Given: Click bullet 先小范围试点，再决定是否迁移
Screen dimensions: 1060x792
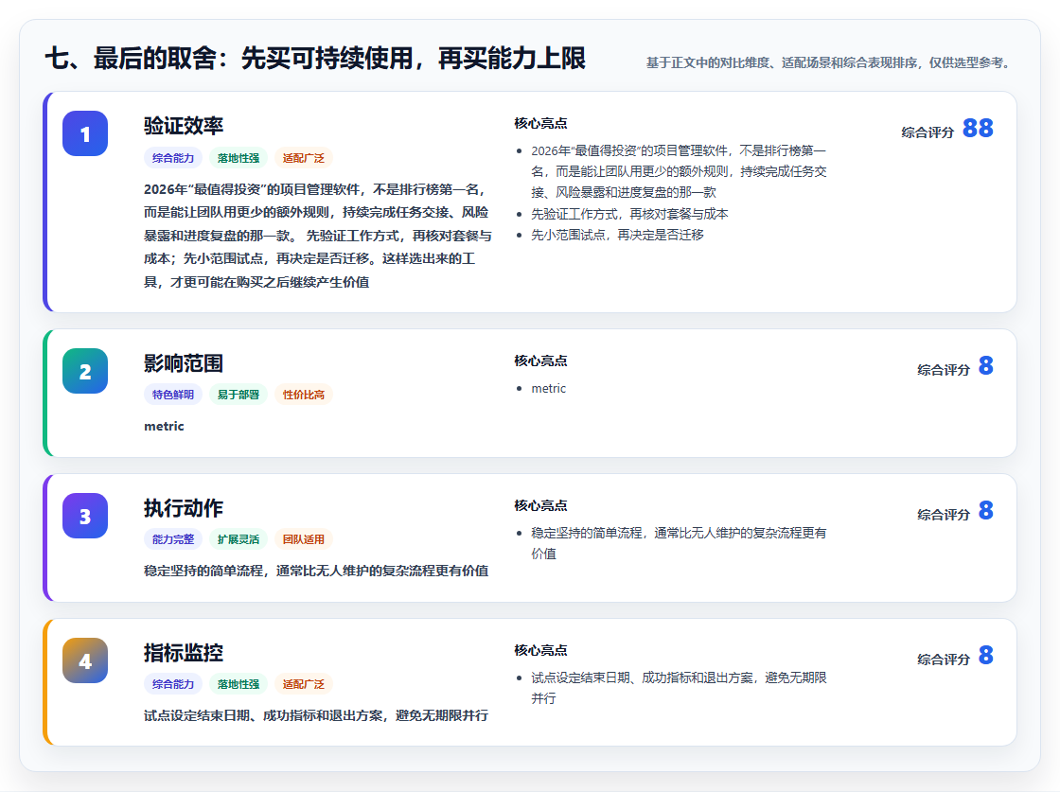Looking at the screenshot, I should (617, 235).
